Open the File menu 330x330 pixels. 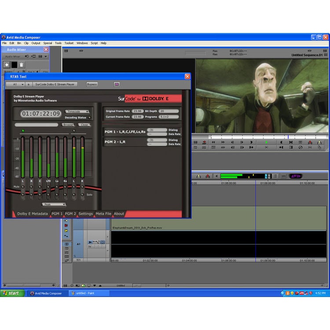coord(4,43)
